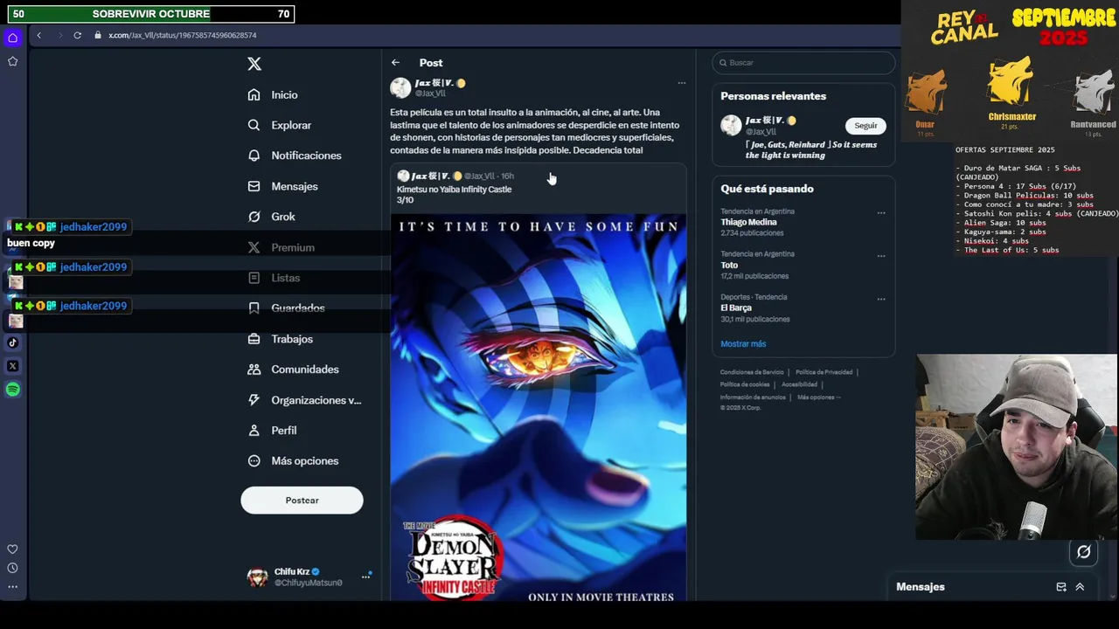This screenshot has height=629, width=1119.
Task: Click the Postear button
Action: pos(302,501)
